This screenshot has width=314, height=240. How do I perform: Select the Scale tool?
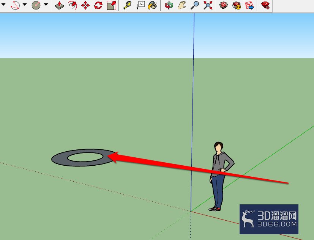point(112,5)
